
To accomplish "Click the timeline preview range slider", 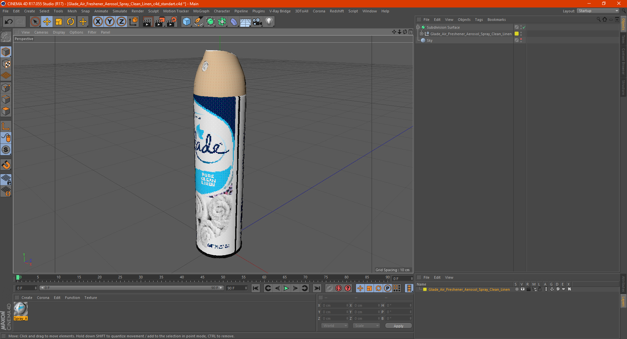I will point(132,288).
